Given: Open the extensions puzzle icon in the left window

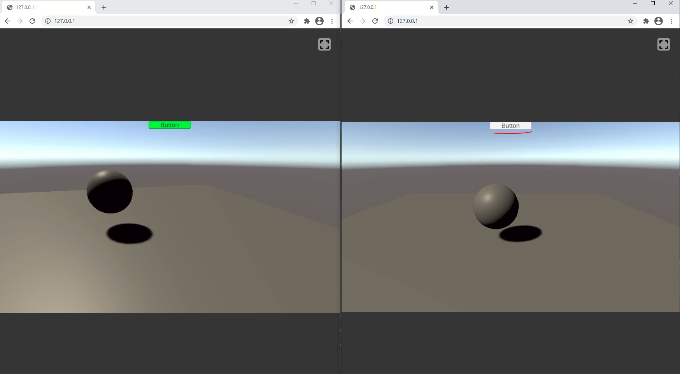Looking at the screenshot, I should click(307, 21).
